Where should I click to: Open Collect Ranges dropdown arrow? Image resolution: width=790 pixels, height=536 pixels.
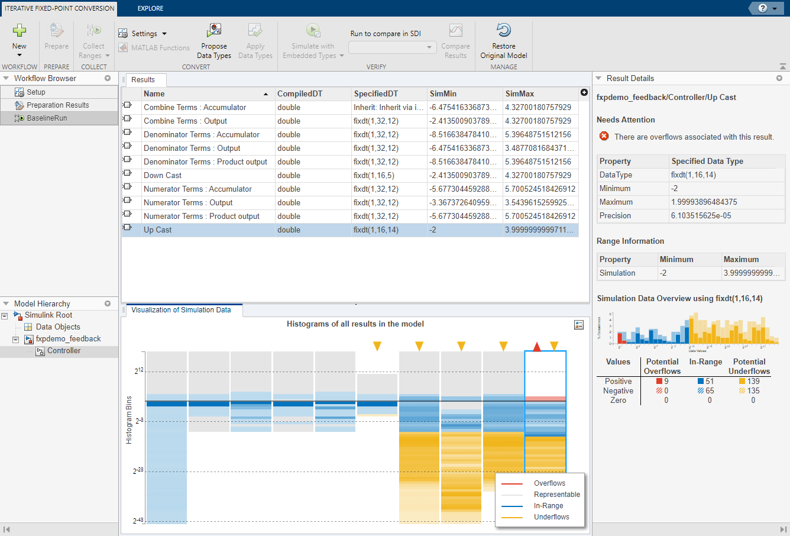(108, 56)
